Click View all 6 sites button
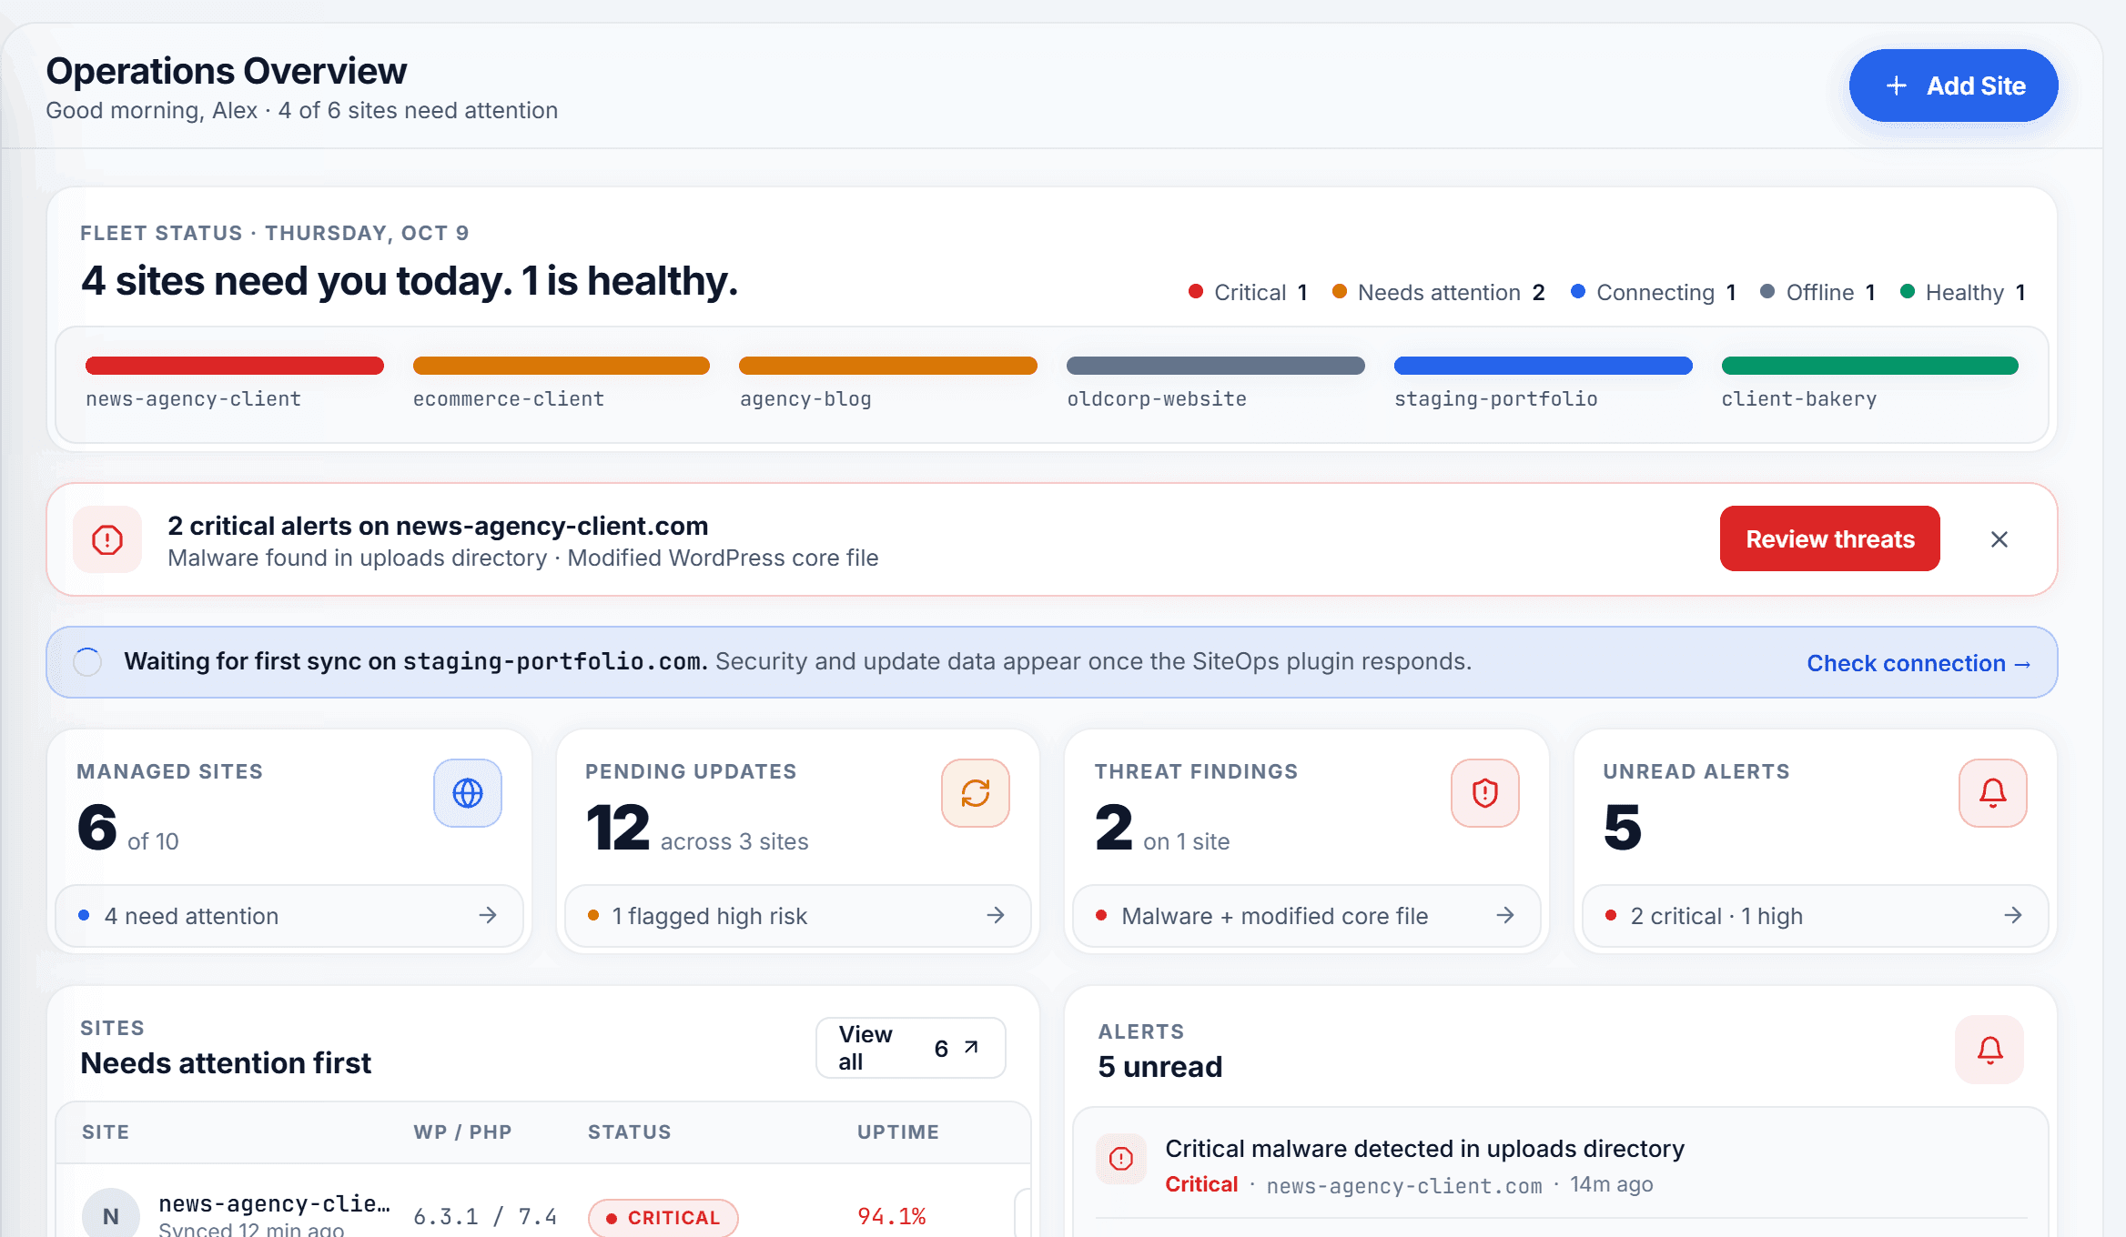The width and height of the screenshot is (2126, 1237). [910, 1048]
